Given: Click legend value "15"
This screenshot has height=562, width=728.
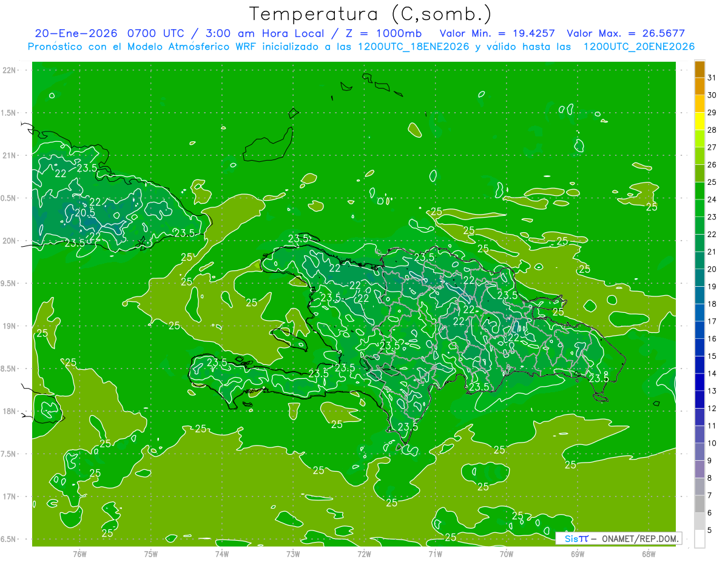Looking at the screenshot, I should click(712, 356).
